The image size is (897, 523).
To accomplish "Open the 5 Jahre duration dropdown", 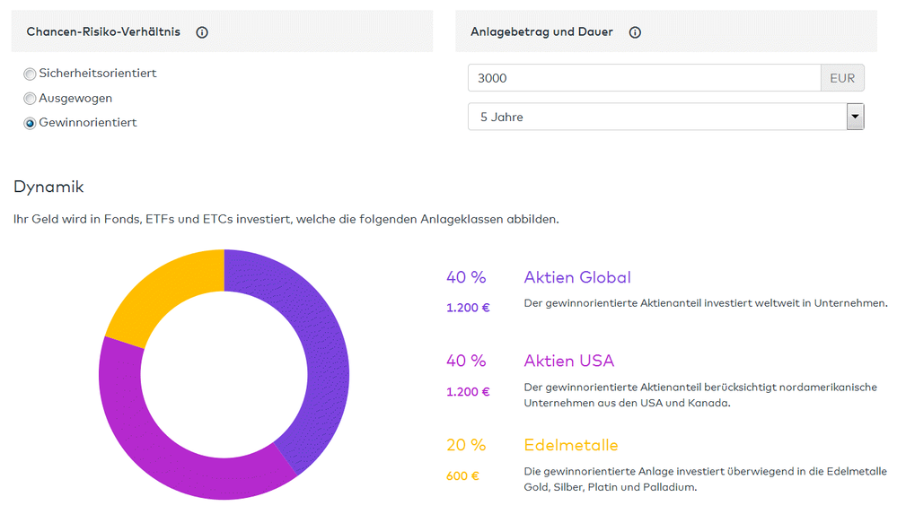I will (655, 117).
